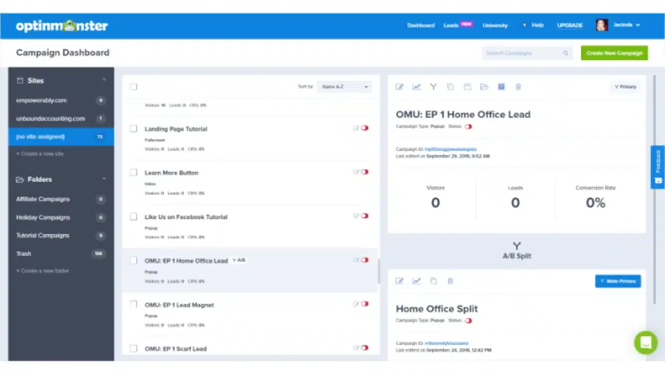Screen dimensions: 665x374
Task: Open the Sort by Name A-Z dropdown
Action: (x=344, y=87)
